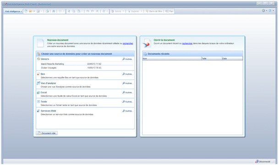
Task: Sort recent documents by Nom column
Action: coord(172,59)
